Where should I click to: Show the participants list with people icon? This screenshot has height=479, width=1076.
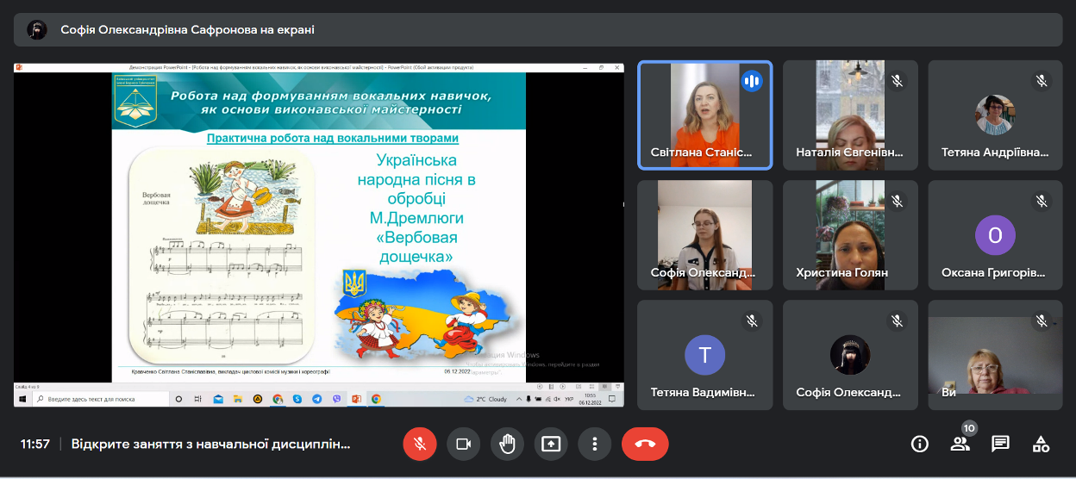click(960, 444)
